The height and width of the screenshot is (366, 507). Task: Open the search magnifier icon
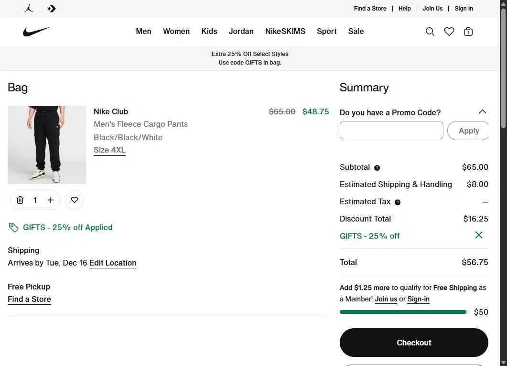430,32
